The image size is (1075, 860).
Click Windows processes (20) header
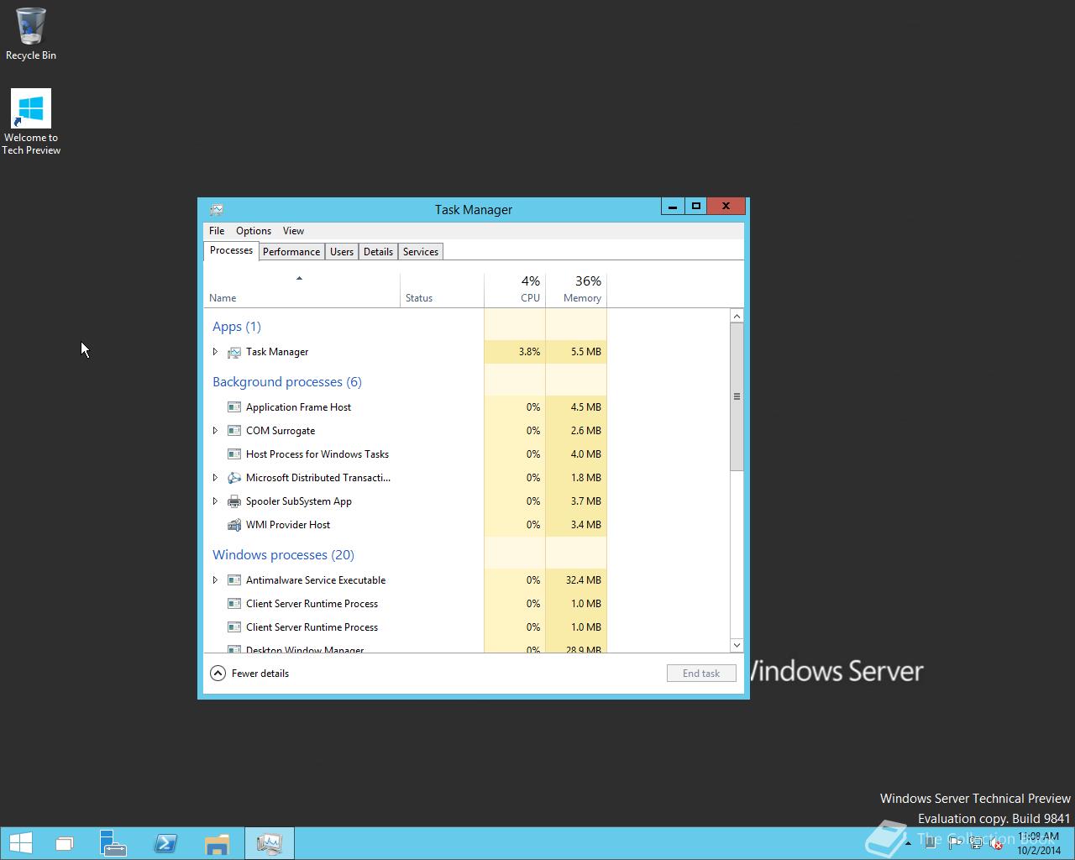(x=283, y=555)
